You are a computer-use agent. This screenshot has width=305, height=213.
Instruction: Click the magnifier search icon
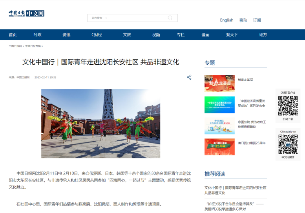[x=170, y=18]
